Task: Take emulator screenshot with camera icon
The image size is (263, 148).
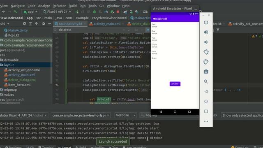Action: (206, 72)
